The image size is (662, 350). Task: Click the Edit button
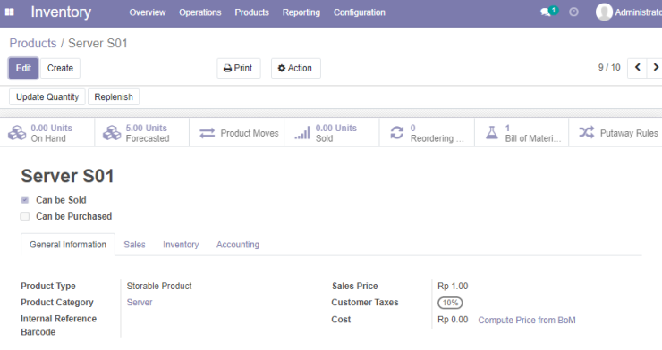(x=23, y=68)
